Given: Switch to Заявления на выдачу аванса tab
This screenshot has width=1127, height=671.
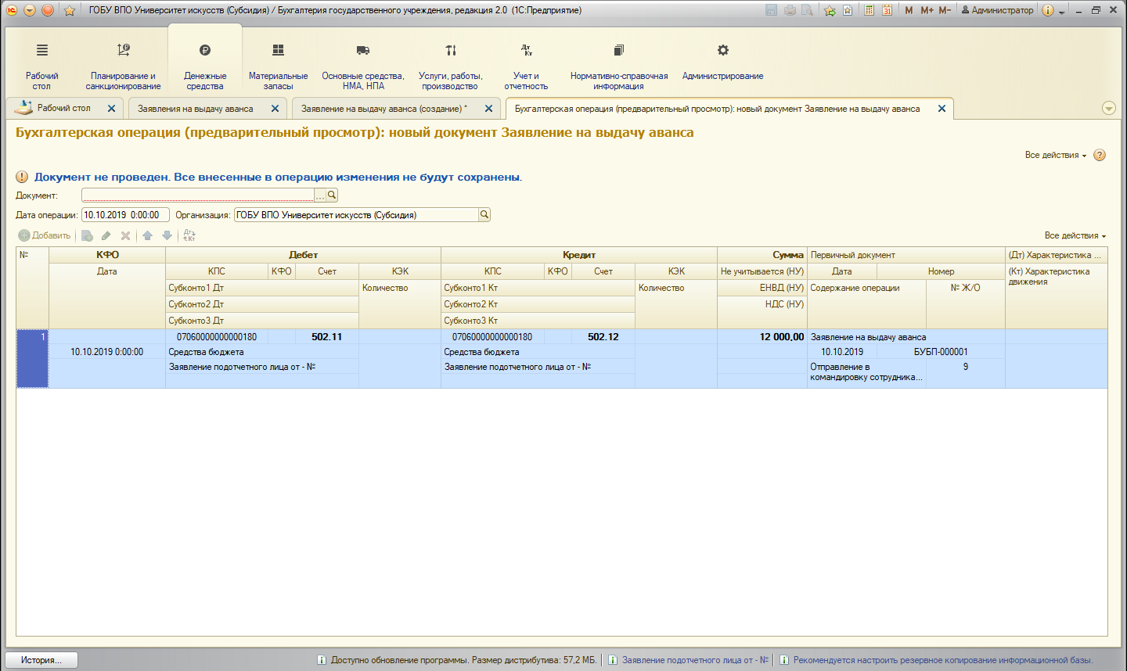Looking at the screenshot, I should pos(196,109).
